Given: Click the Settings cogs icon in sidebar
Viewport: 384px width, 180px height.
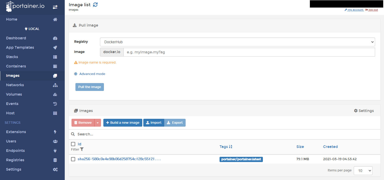Looking at the screenshot, I should click(55, 169).
